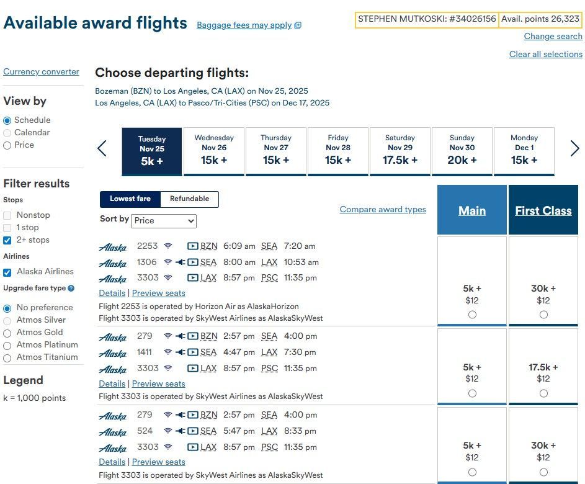Switch to the Wednesday Nov 26 date tab
The width and height of the screenshot is (585, 484).
click(x=214, y=151)
